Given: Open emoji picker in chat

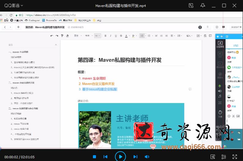Looking at the screenshot, I should [229, 116].
